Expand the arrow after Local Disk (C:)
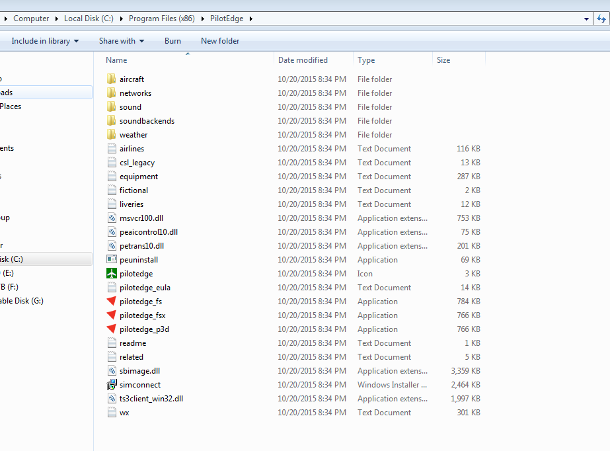610x451 pixels. tap(122, 19)
